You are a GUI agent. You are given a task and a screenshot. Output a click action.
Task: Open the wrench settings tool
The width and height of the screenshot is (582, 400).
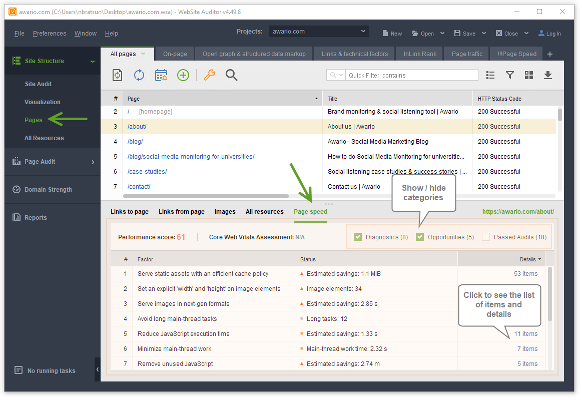coord(209,75)
